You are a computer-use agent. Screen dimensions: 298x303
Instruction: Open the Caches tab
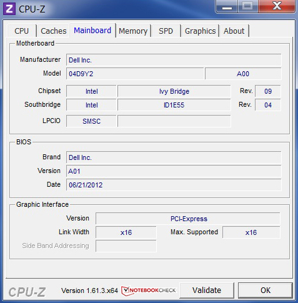54,31
